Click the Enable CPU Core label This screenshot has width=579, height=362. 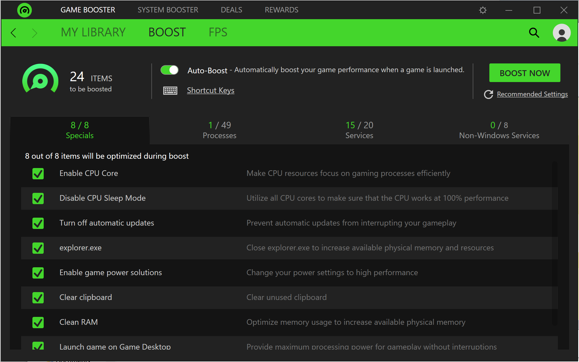point(89,173)
